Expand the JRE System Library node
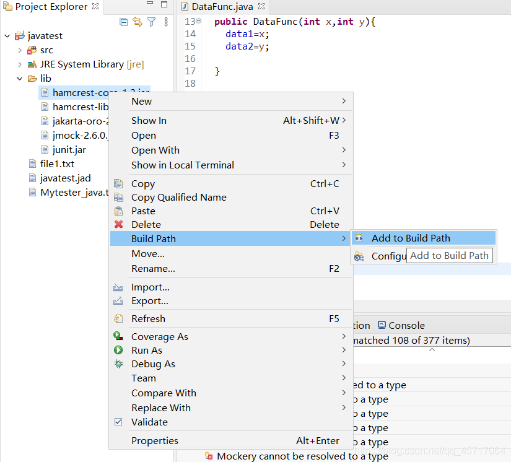 (x=20, y=64)
